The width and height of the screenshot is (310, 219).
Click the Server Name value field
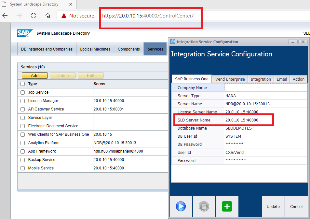(x=265, y=104)
